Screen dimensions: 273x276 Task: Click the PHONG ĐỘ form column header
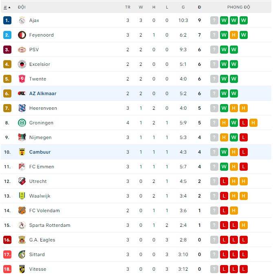(x=238, y=7)
